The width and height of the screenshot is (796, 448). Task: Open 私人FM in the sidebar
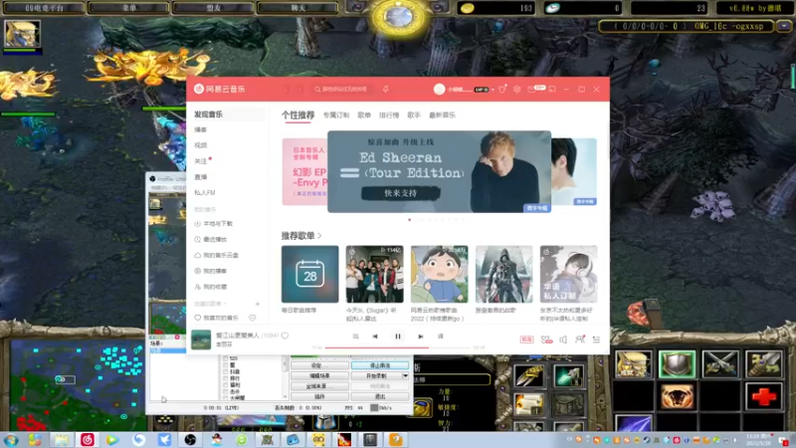click(205, 192)
